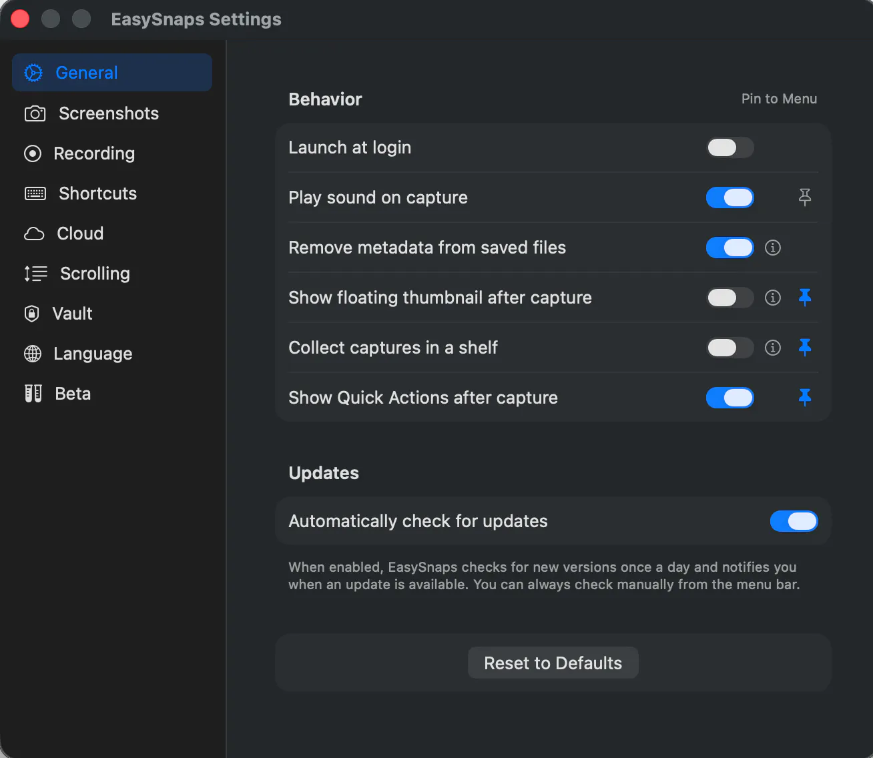Click the "Updates" section heading

pyautogui.click(x=324, y=473)
